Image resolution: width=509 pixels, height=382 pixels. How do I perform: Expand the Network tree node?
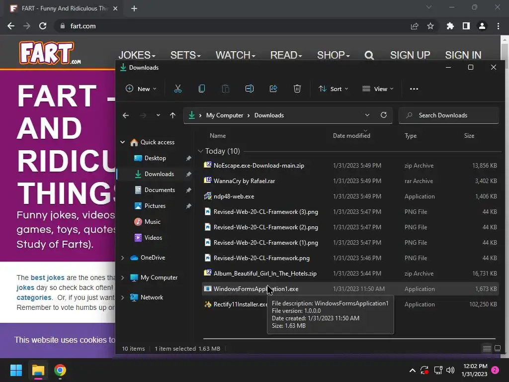(x=123, y=297)
